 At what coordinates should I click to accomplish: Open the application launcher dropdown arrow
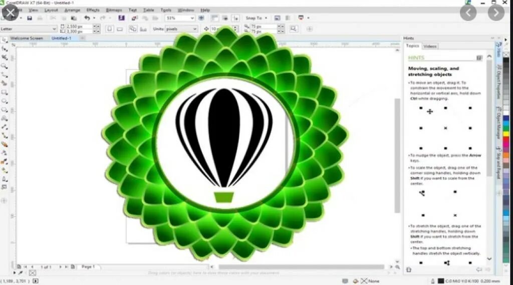pyautogui.click(x=308, y=18)
